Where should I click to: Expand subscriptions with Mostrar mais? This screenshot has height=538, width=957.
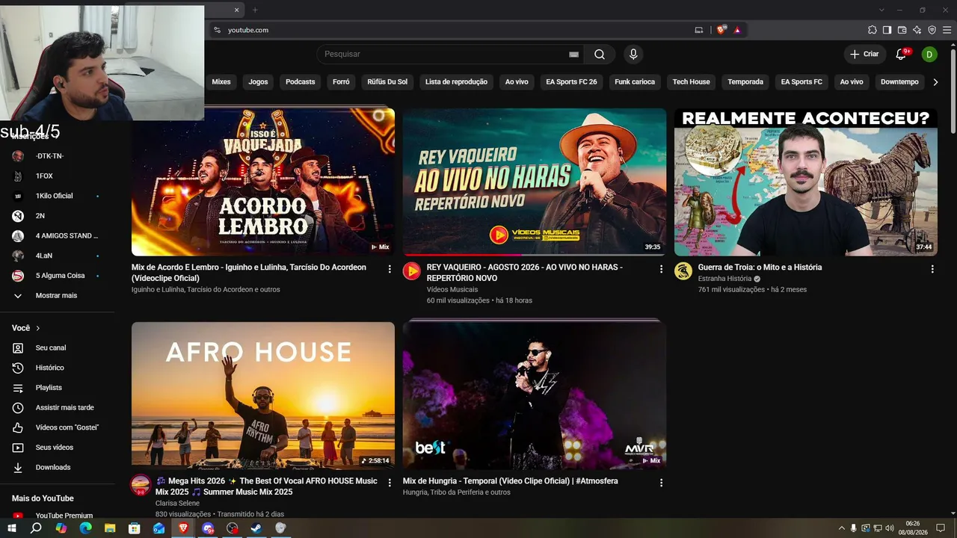pos(58,295)
